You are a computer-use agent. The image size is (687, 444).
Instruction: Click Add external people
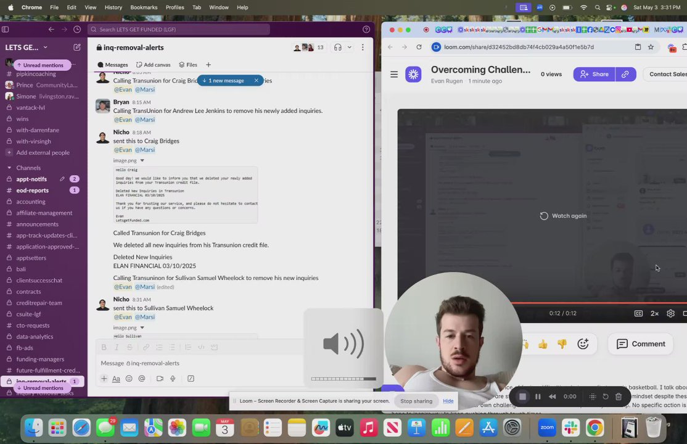[42, 152]
